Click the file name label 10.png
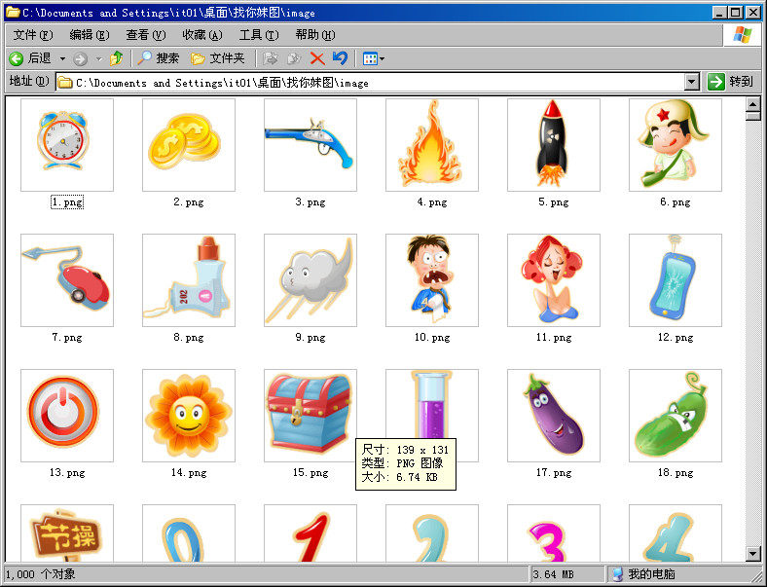Screen dimensions: 767x587 pyautogui.click(x=432, y=338)
